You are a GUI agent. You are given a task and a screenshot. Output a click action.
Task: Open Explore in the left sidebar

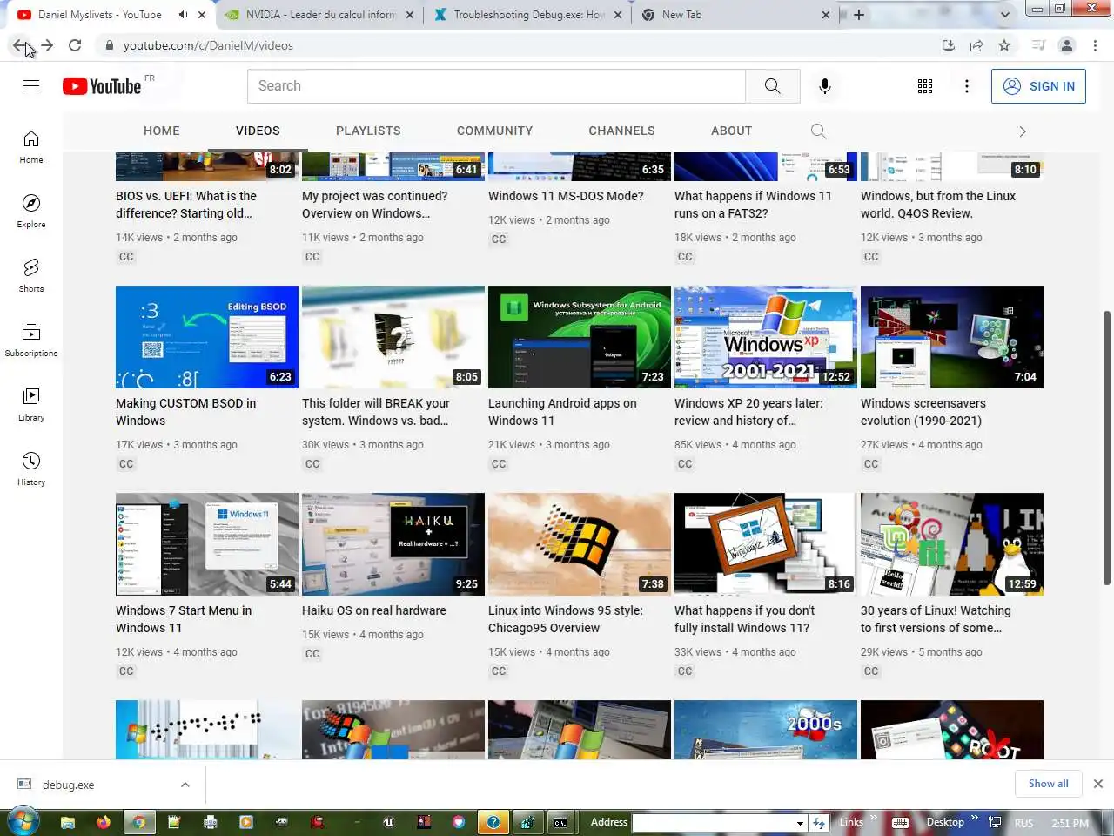[31, 211]
